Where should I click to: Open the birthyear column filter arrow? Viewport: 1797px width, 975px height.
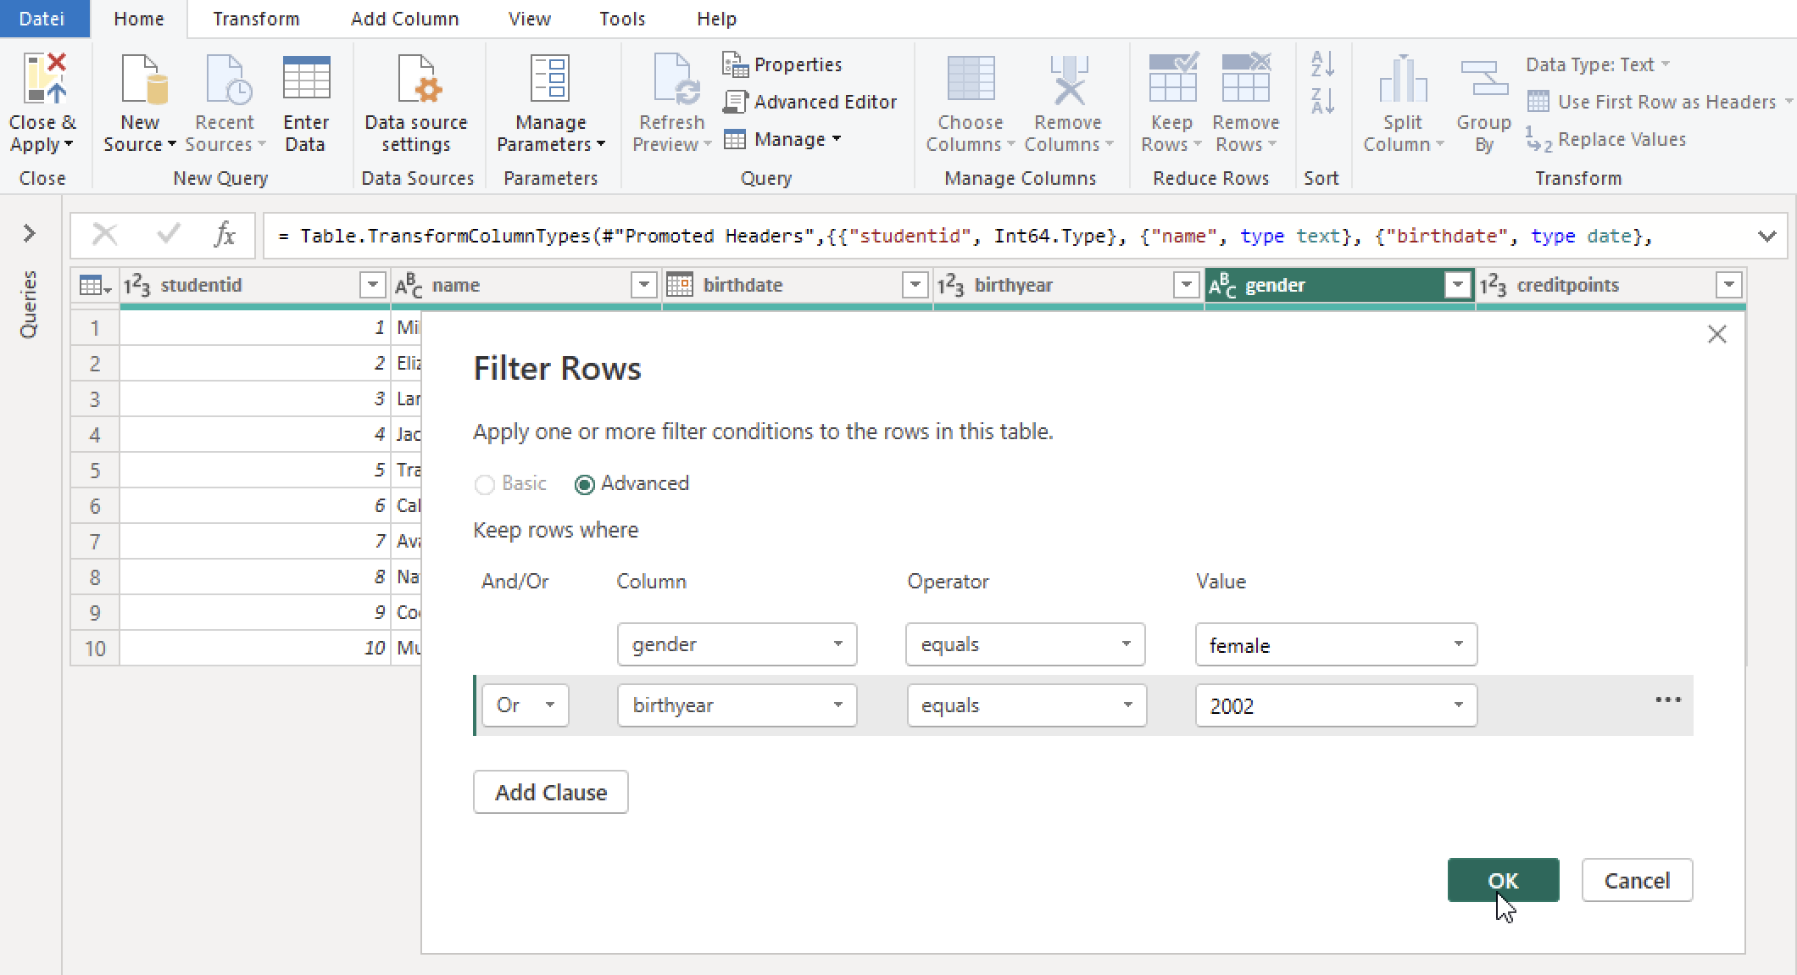1185,285
